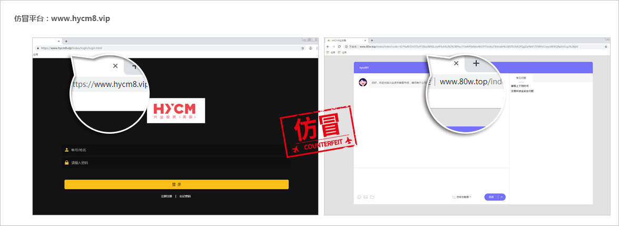Go back in the 80w.top browser
Screen dimensions: 619x226
tap(328, 46)
